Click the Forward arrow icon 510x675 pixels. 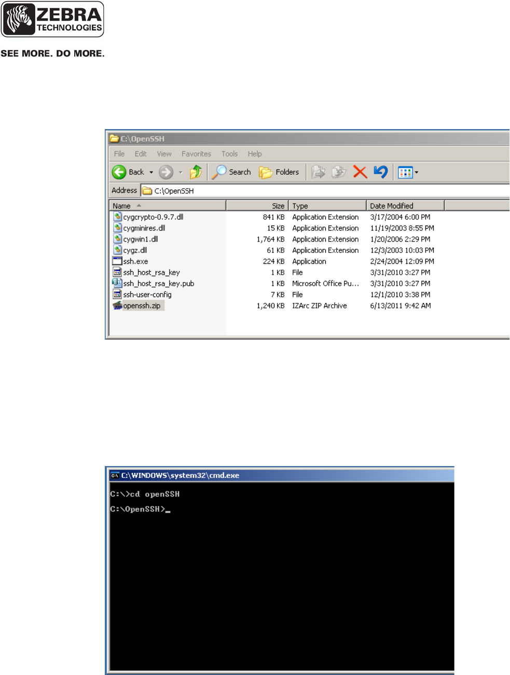pos(166,172)
